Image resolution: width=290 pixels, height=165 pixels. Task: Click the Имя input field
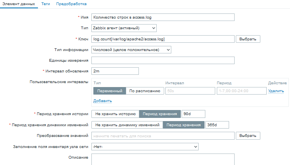point(163,17)
